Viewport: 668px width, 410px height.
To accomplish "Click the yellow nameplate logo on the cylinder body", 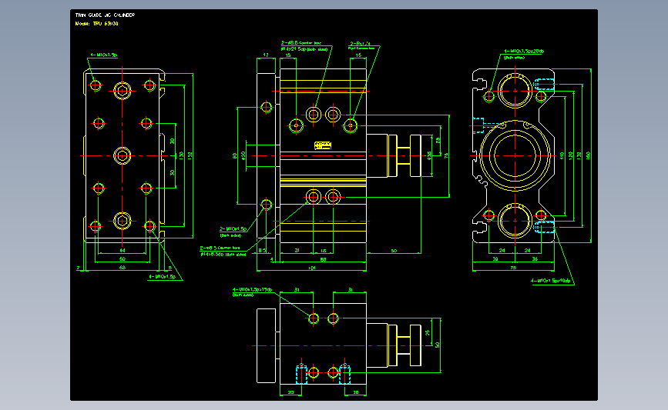I will coord(323,145).
